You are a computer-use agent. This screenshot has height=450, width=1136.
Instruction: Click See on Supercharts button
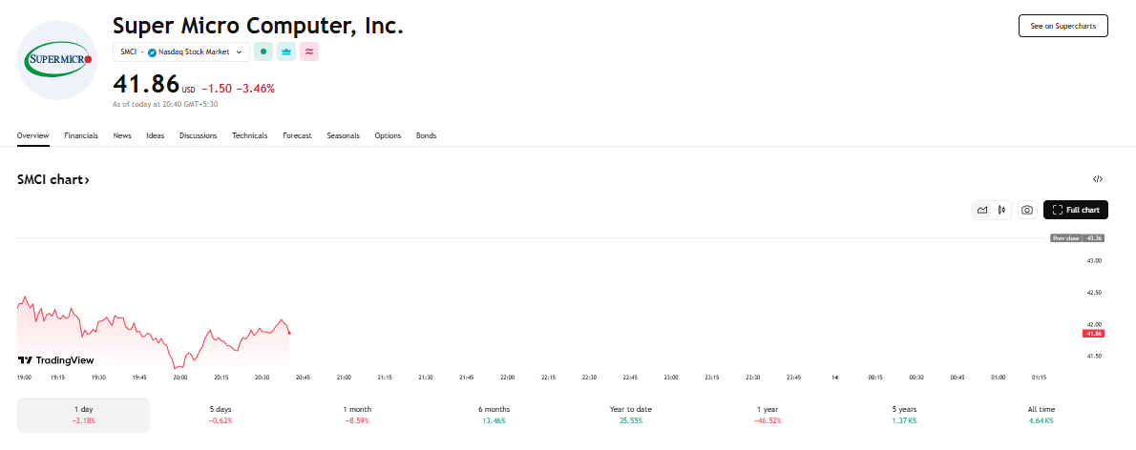tap(1062, 26)
